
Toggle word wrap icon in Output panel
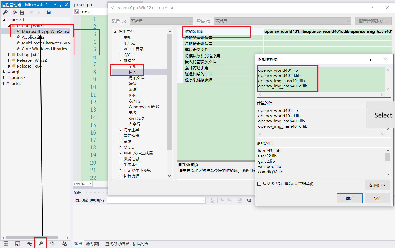coord(249,200)
